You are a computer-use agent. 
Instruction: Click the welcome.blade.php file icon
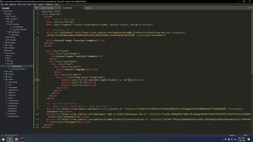(x=9, y=69)
